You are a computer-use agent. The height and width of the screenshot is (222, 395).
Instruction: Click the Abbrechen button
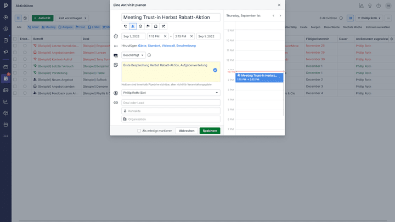click(x=187, y=130)
